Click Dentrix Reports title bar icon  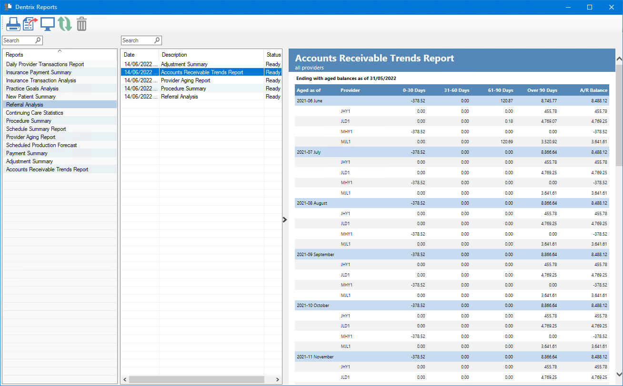(x=8, y=7)
